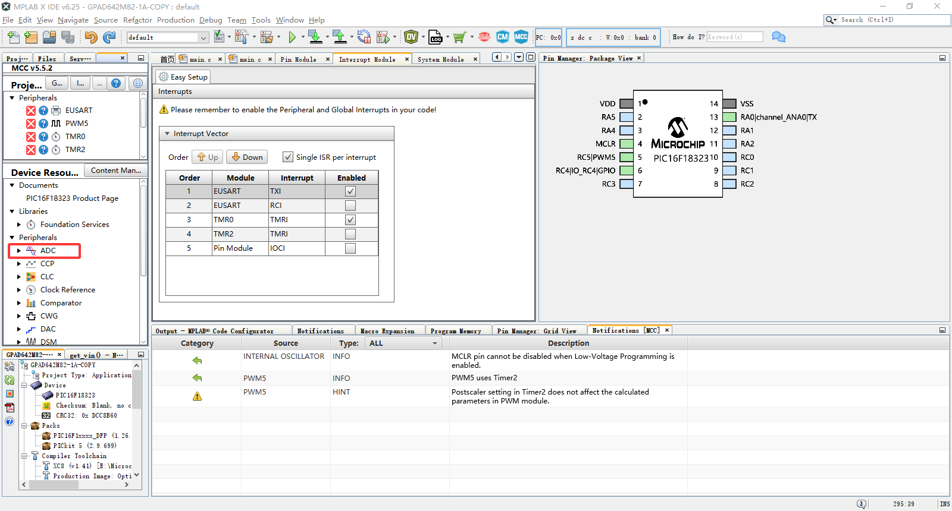Viewport: 952px width, 511px height.
Task: Expand the Clock Reference tree node
Action: point(19,290)
